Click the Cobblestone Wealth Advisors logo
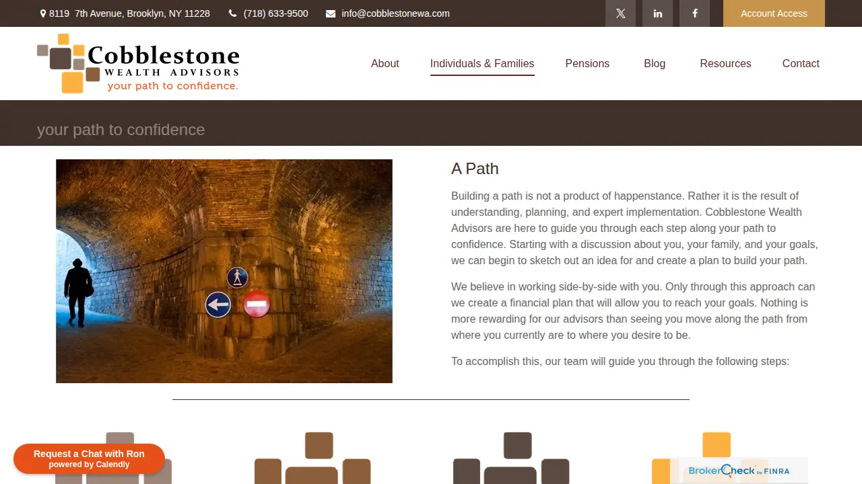Viewport: 862px width, 484px height. coord(138,63)
